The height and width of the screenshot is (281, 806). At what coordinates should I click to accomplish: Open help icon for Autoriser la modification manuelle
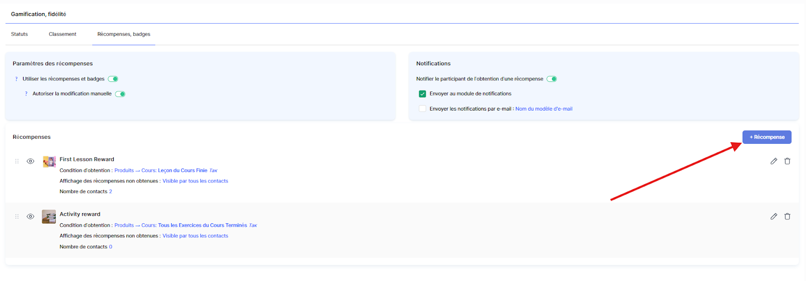[26, 94]
